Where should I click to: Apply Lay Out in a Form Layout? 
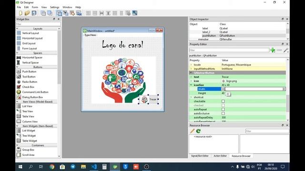122,13
